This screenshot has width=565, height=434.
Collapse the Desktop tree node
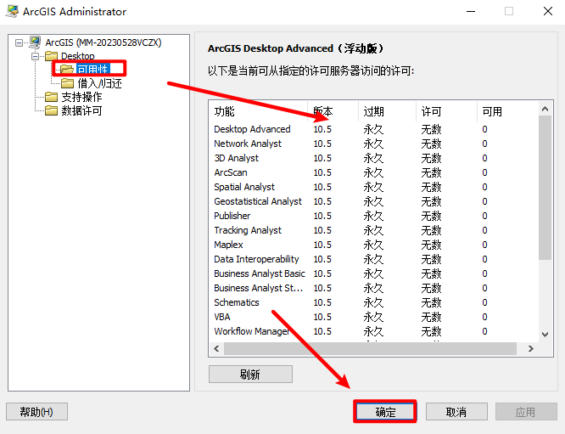pos(36,56)
